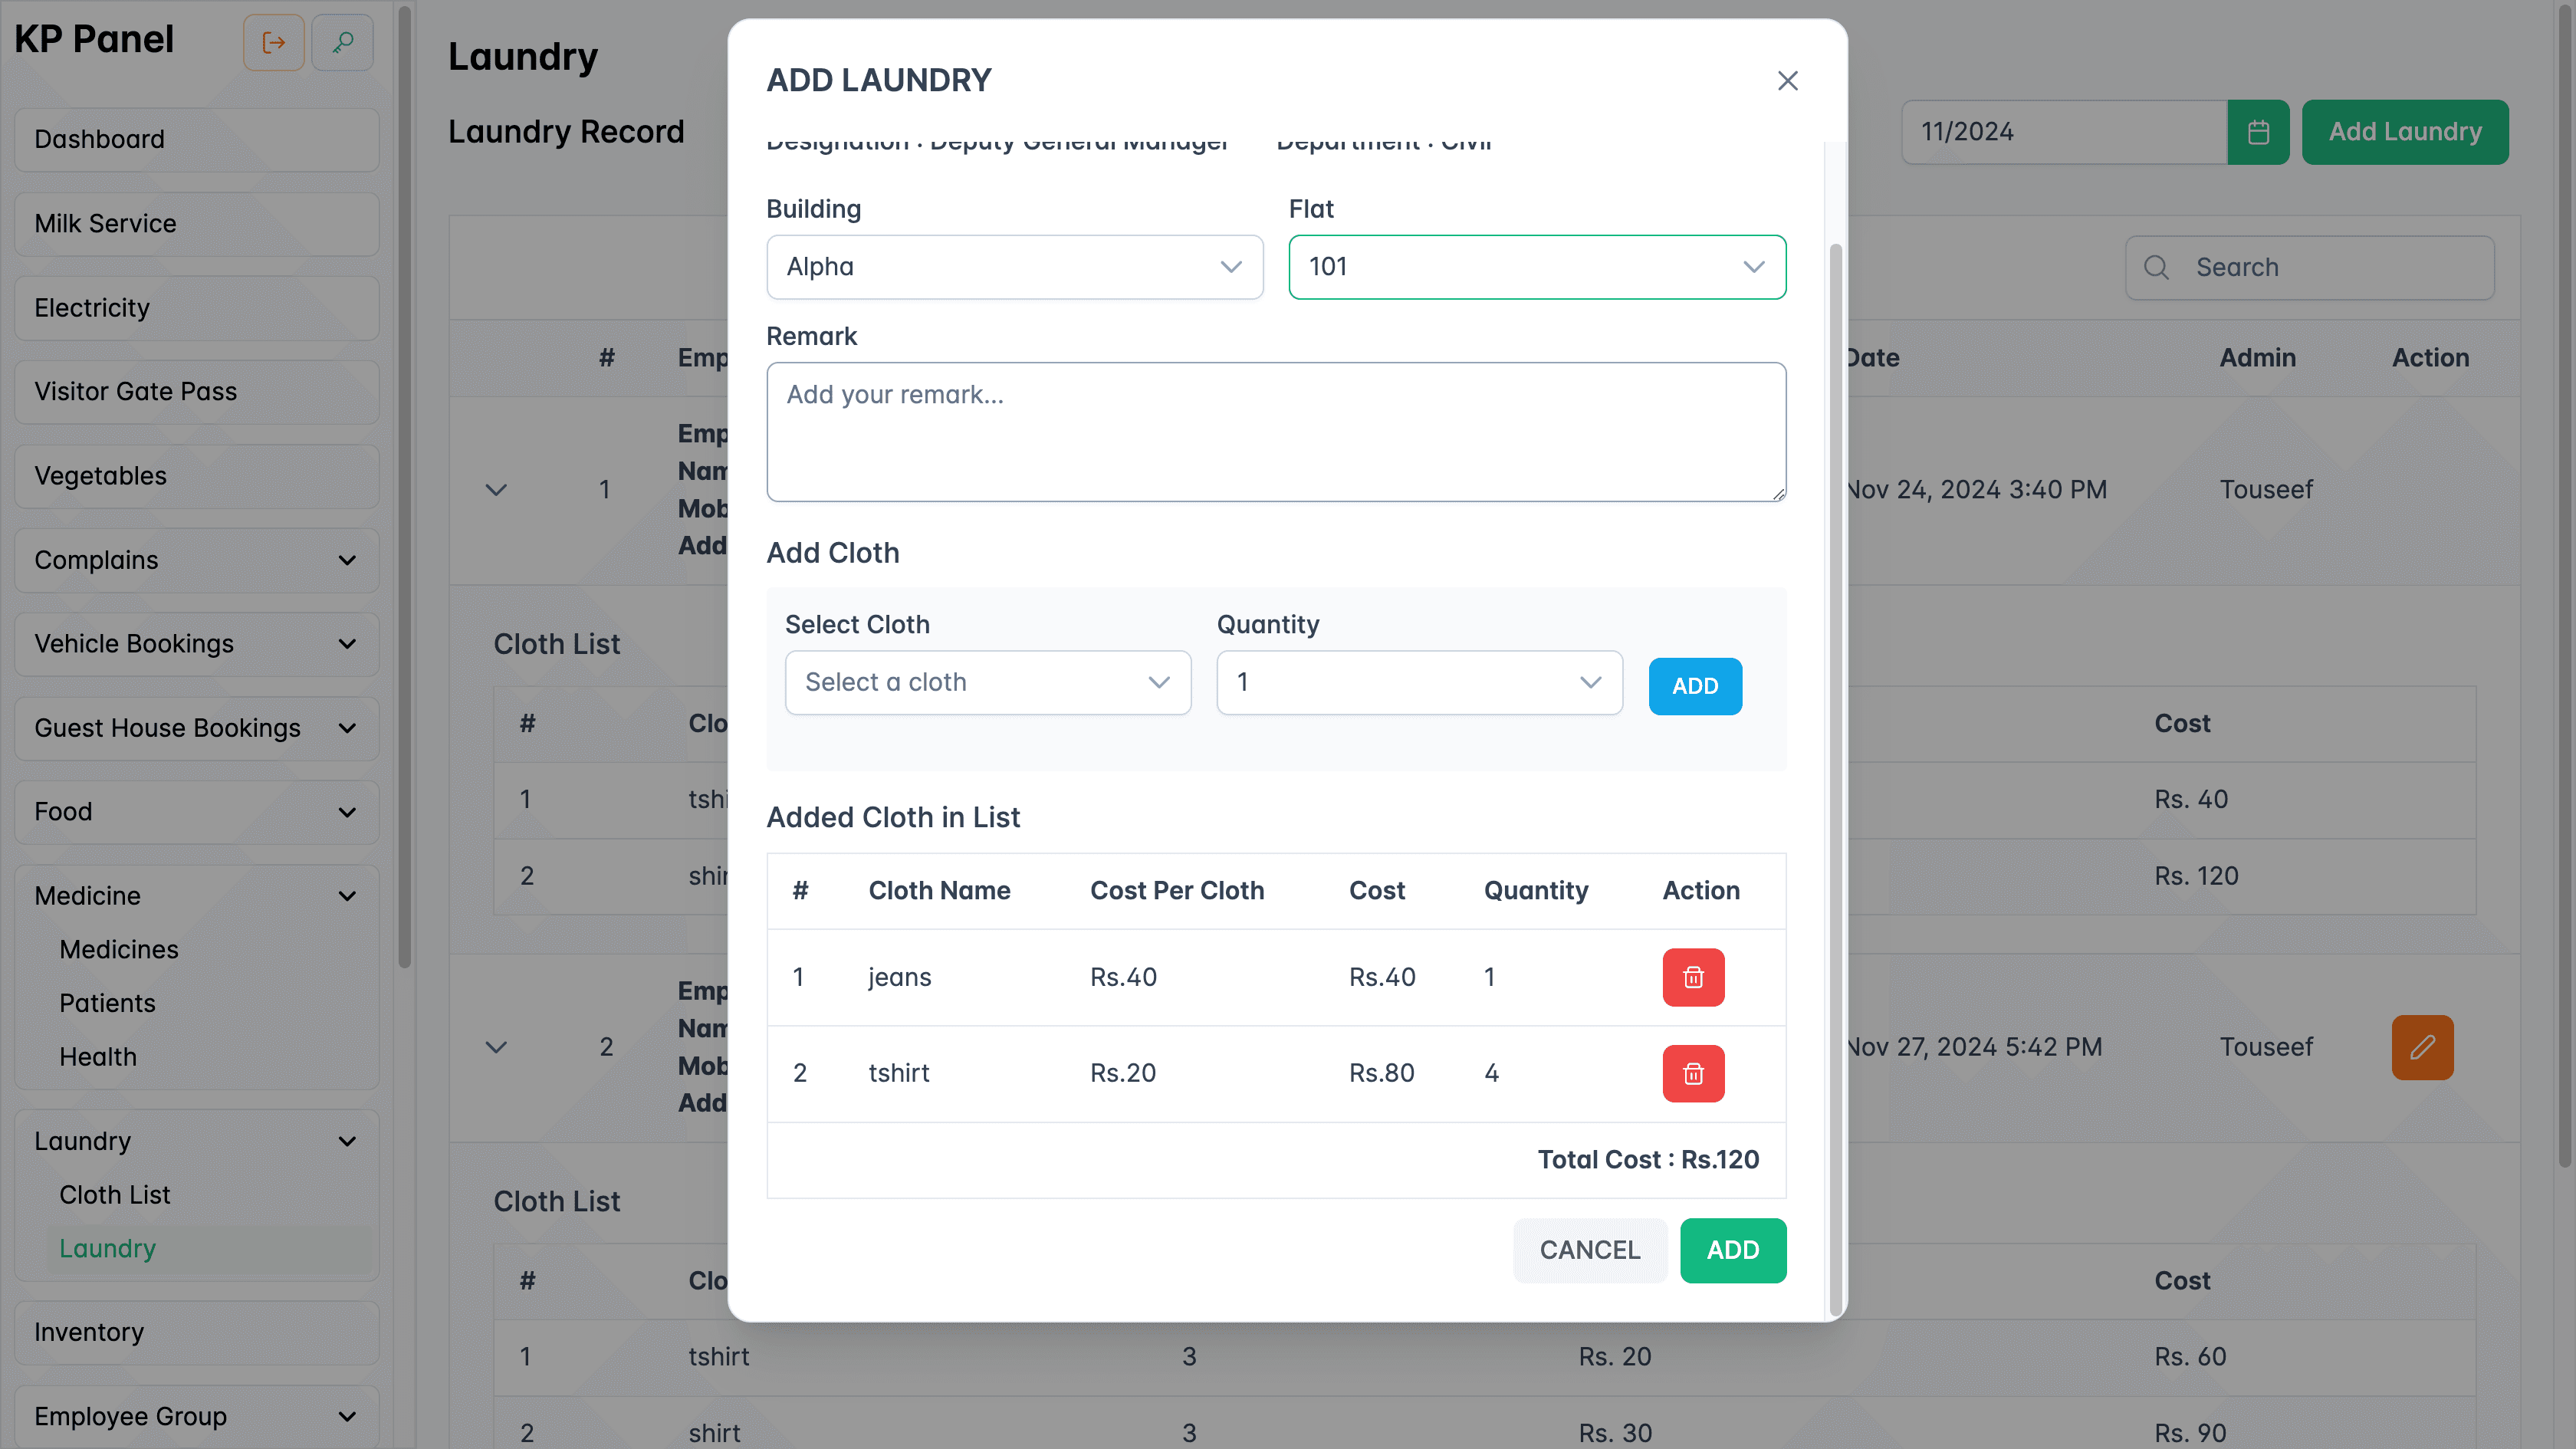Viewport: 2576px width, 1449px height.
Task: Open the calendar icon beside the 11/2024 field
Action: (2258, 131)
